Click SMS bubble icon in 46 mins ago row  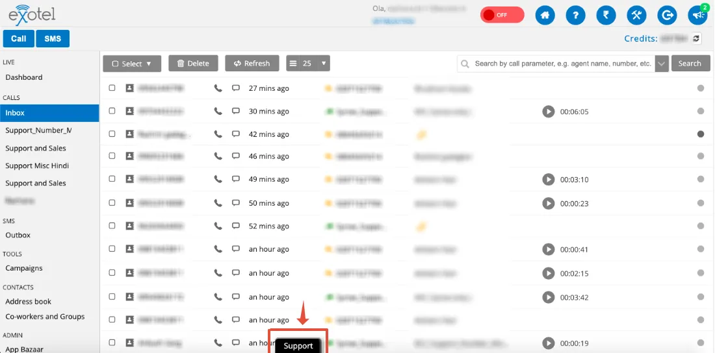[x=236, y=156]
